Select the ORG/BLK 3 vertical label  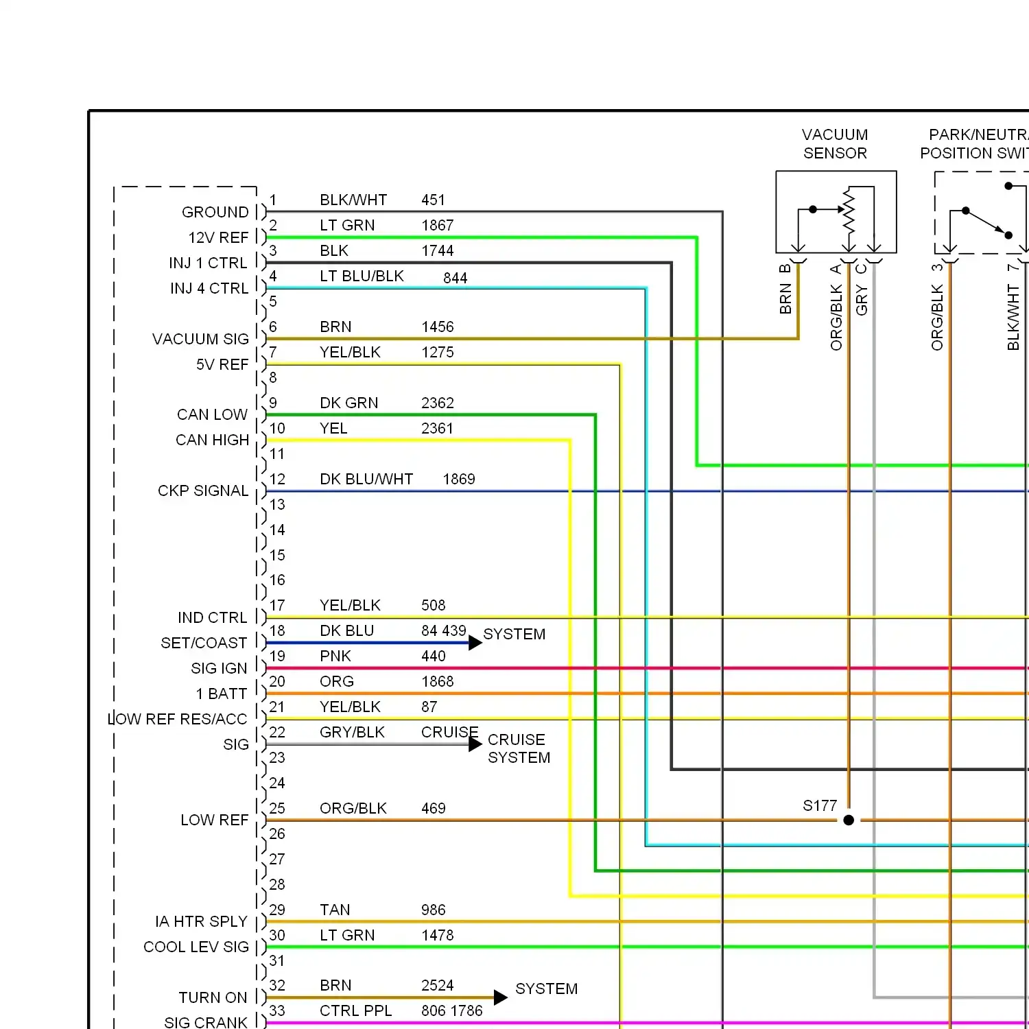937,307
